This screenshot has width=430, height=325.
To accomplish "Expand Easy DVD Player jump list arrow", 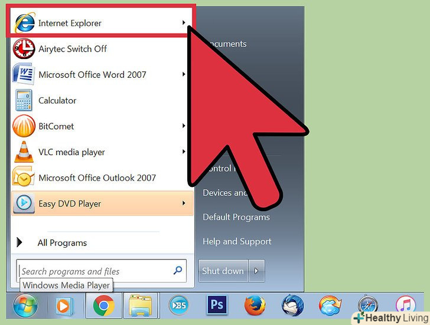I will (184, 203).
